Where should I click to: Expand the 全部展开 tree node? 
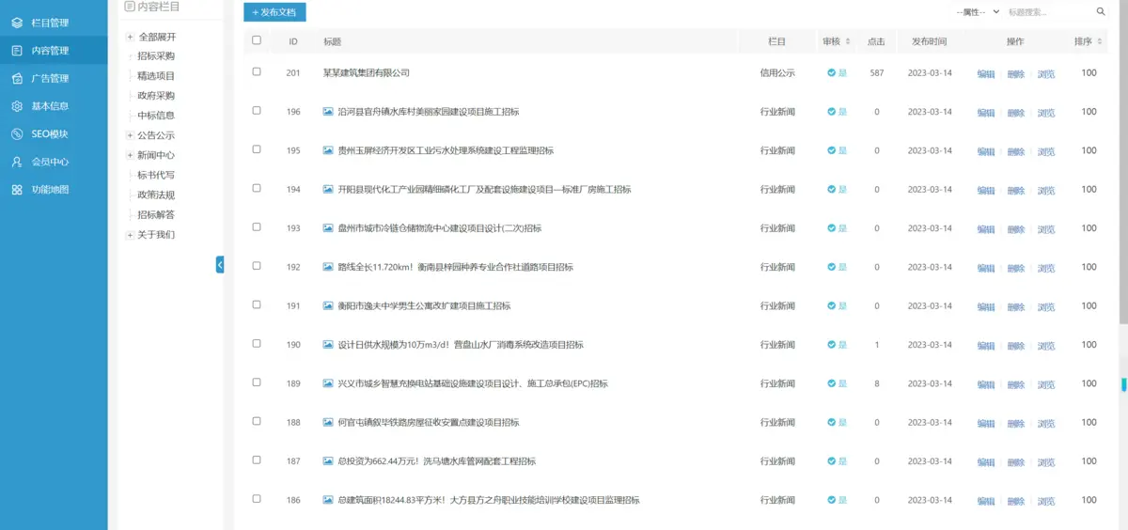click(x=130, y=37)
